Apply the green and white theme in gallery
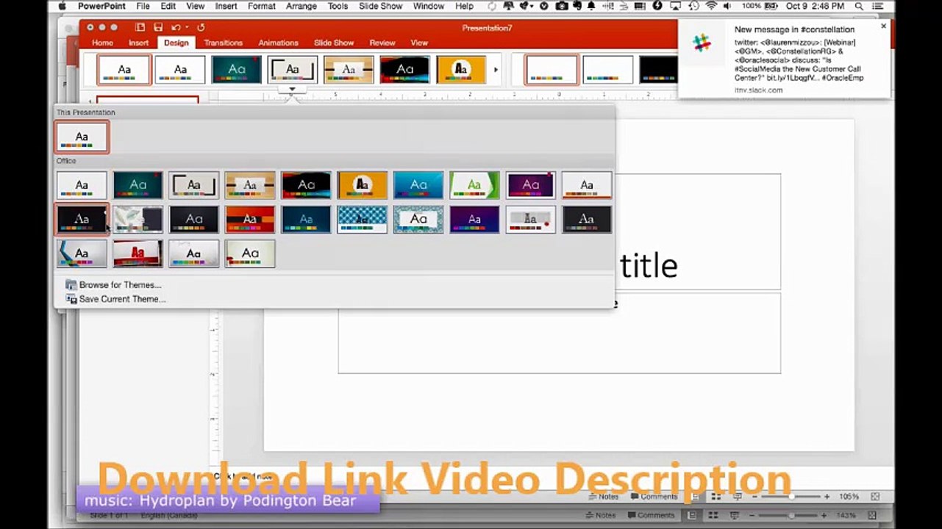 click(x=474, y=185)
